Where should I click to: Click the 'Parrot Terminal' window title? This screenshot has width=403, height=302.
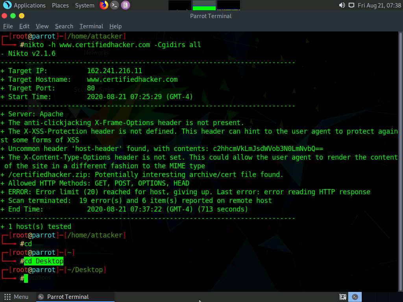point(211,16)
